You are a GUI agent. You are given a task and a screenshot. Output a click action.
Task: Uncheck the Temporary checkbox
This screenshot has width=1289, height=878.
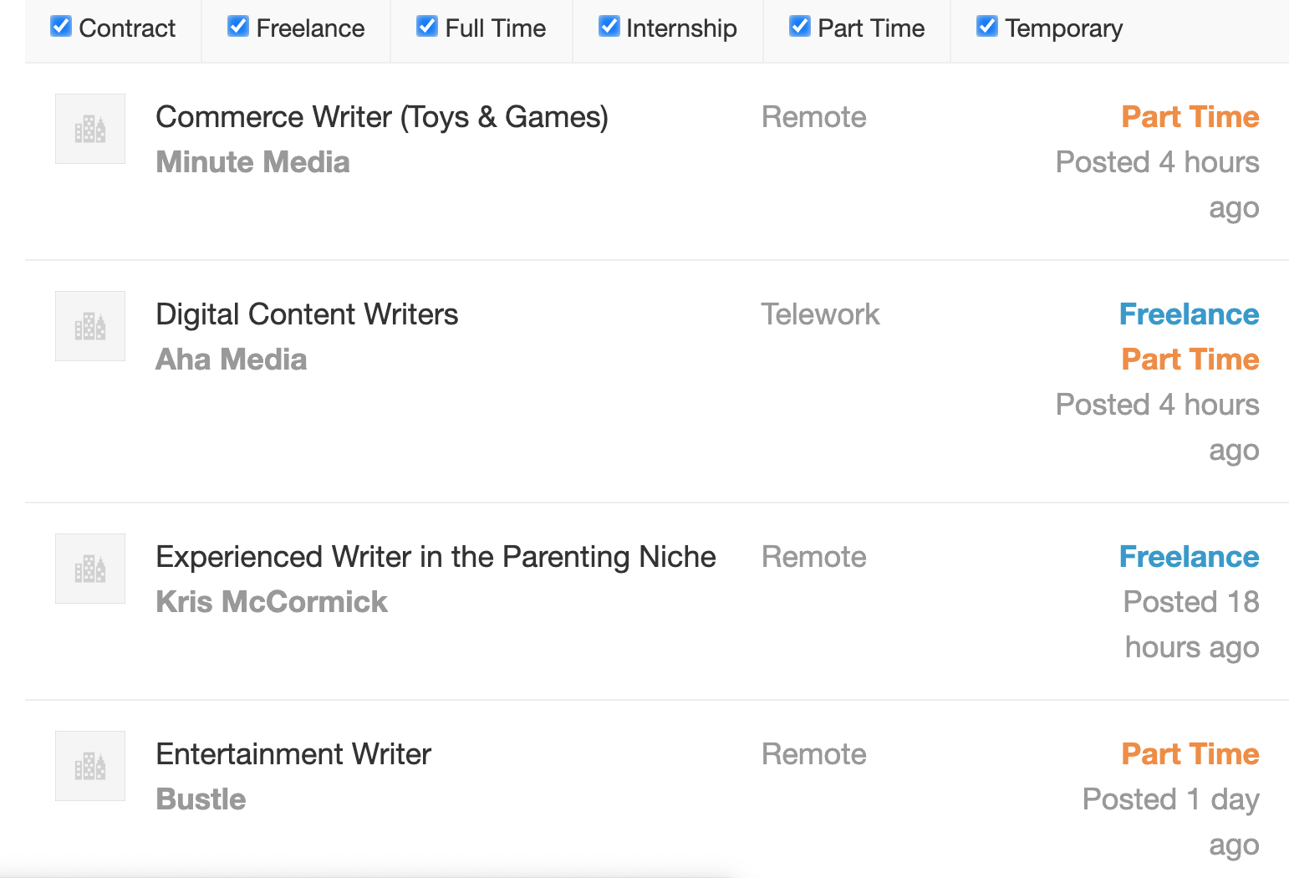tap(987, 27)
